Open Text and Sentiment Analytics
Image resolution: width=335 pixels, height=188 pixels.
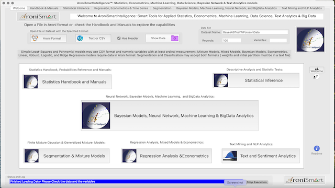[x=261, y=156]
